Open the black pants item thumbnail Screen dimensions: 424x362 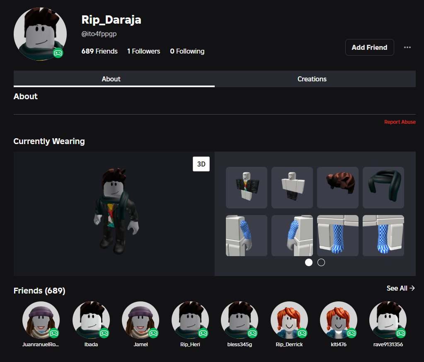click(x=292, y=188)
